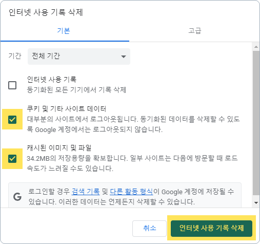Click the scrollbar down arrow

click(256, 203)
